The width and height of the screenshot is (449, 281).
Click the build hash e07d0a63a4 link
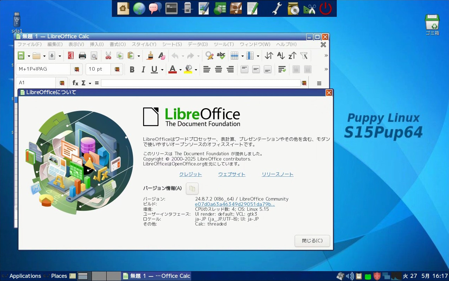[x=235, y=204]
